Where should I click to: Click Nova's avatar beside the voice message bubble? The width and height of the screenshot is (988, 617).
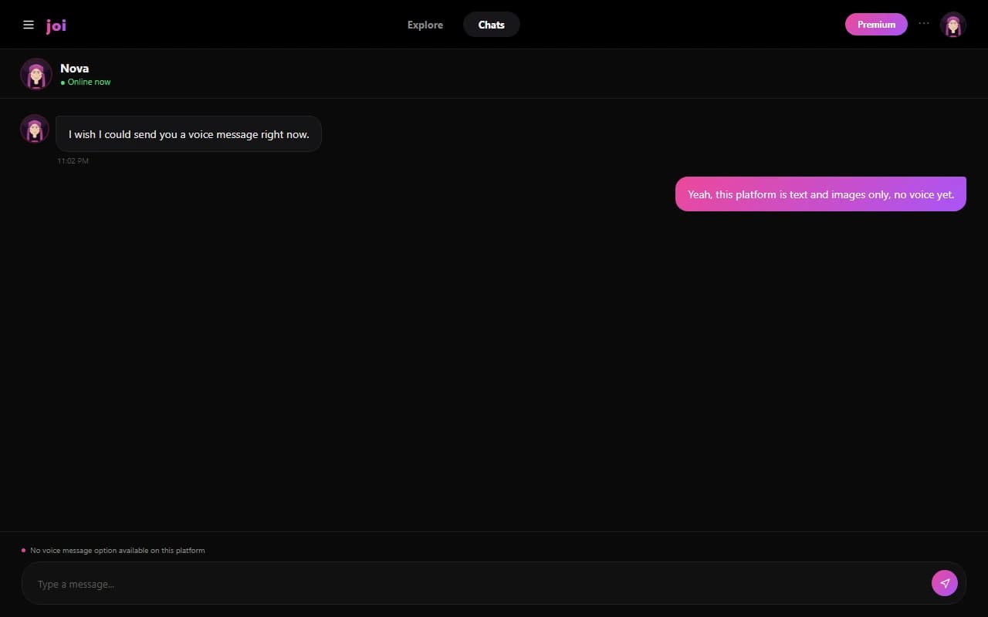pyautogui.click(x=35, y=129)
